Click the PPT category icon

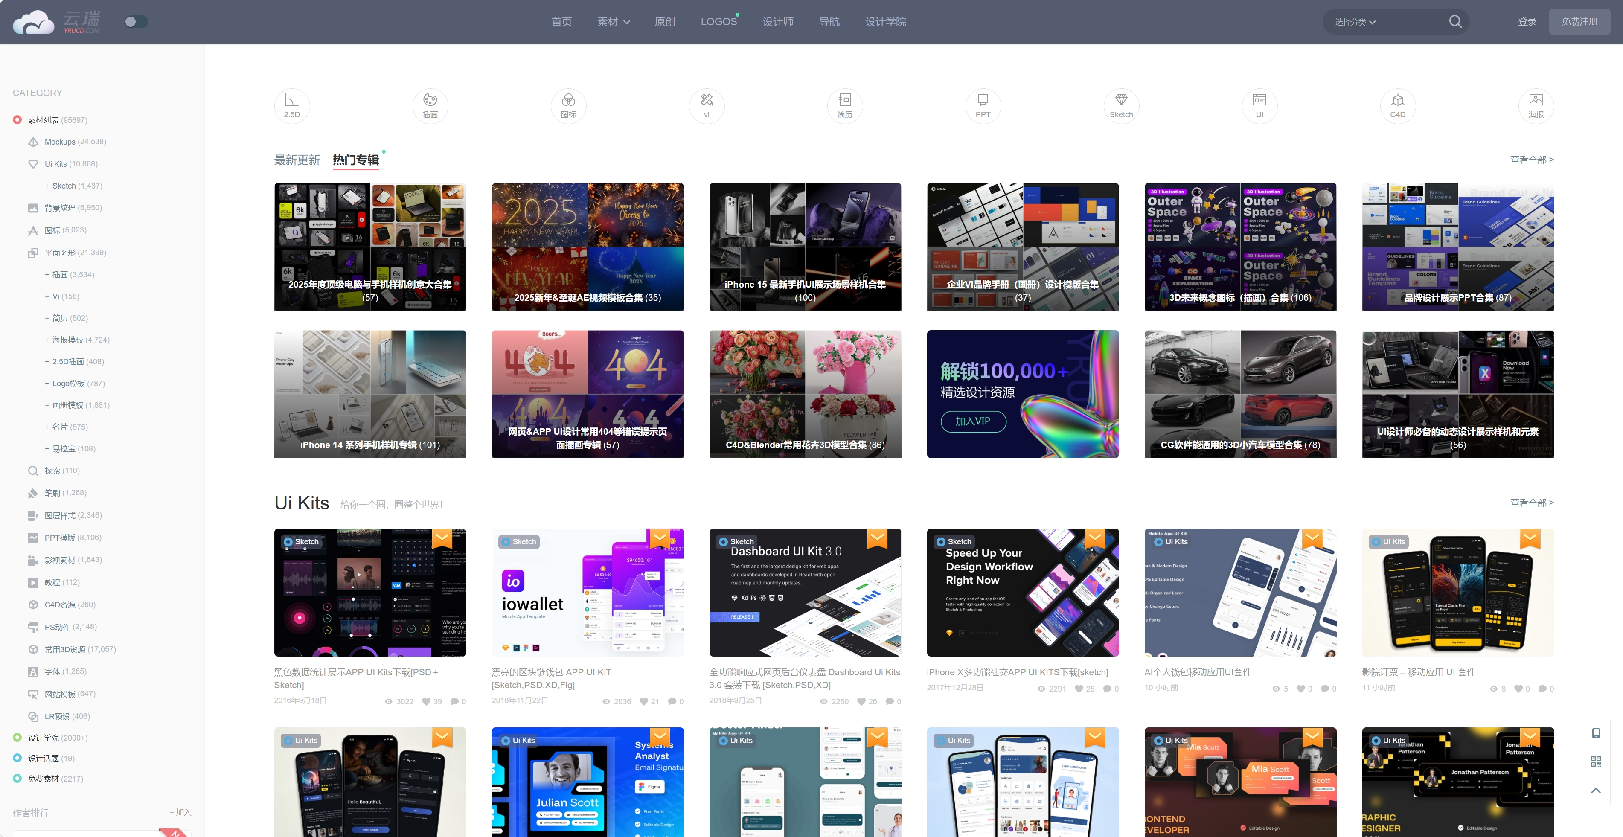pyautogui.click(x=983, y=106)
